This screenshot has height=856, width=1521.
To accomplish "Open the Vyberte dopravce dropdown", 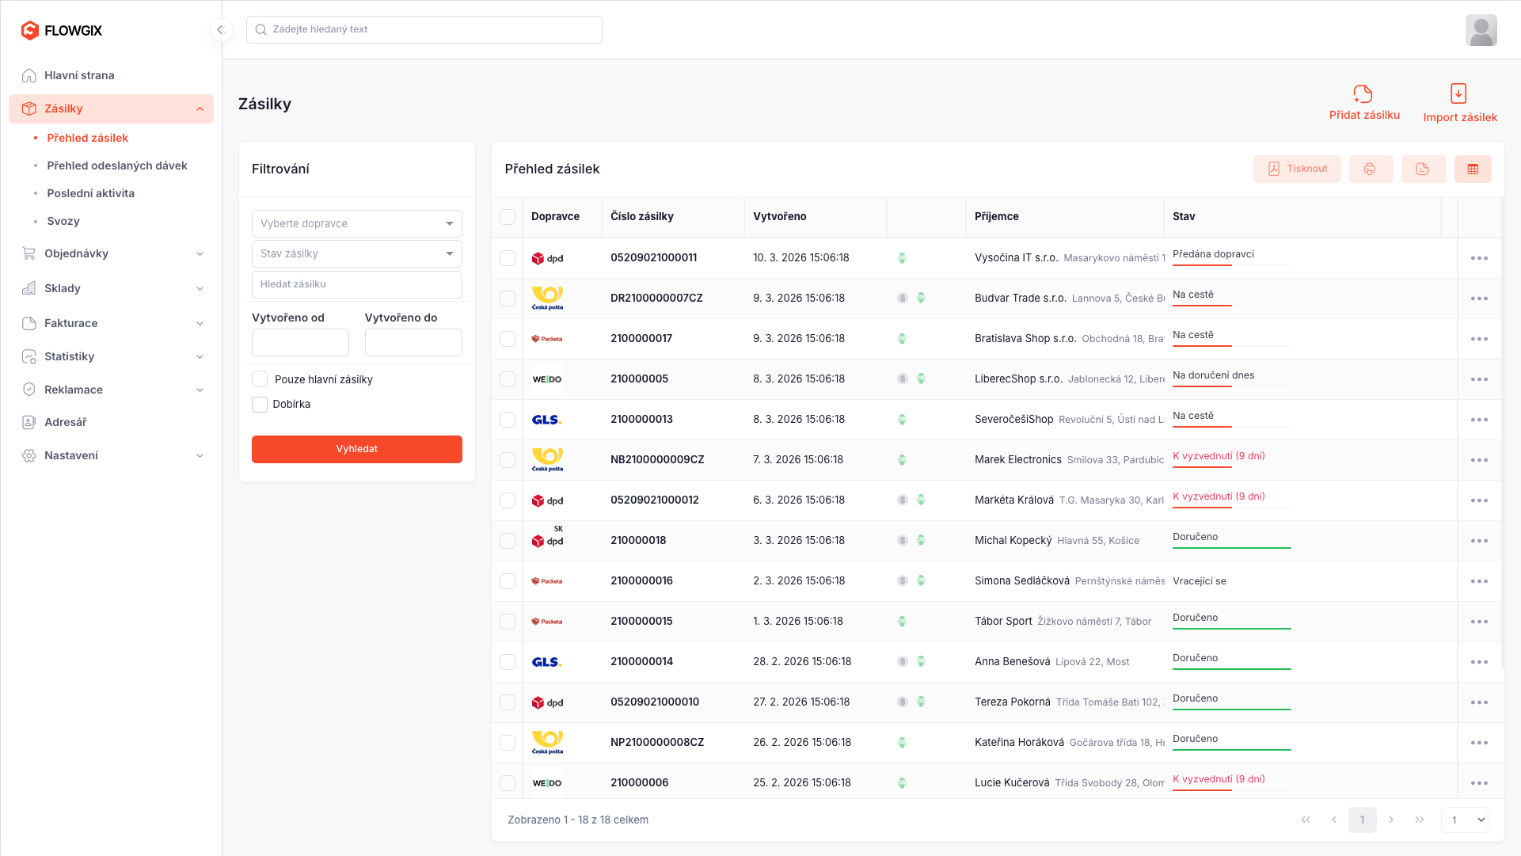I will (x=356, y=223).
